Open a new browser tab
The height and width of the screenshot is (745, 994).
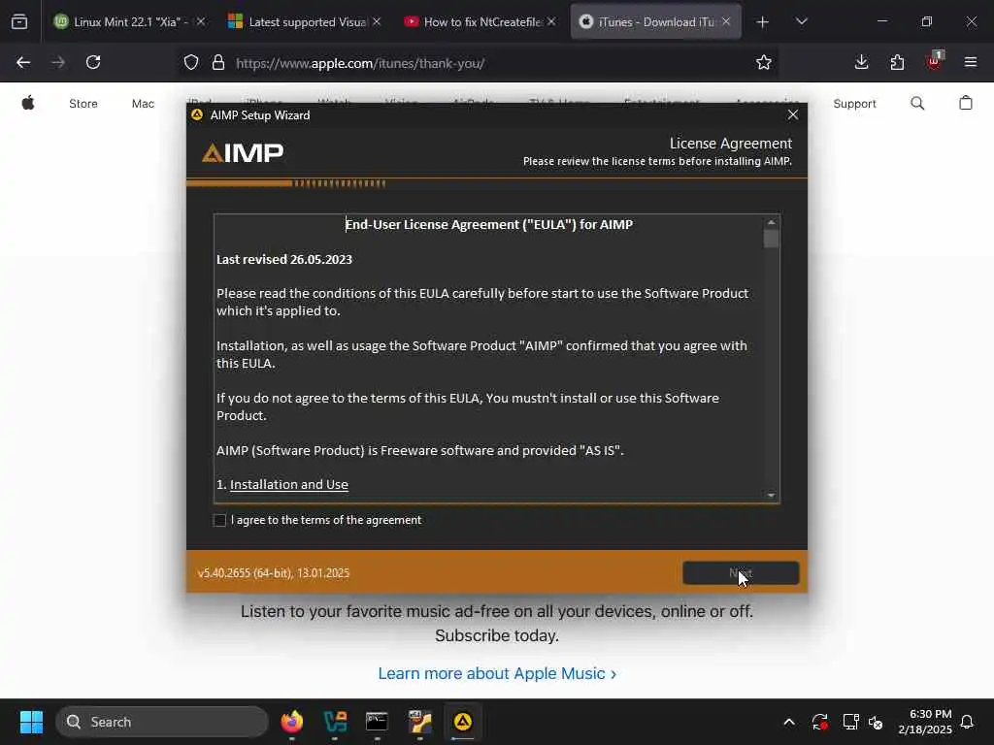pos(763,22)
